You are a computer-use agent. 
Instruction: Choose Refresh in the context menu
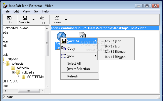coord(79,76)
